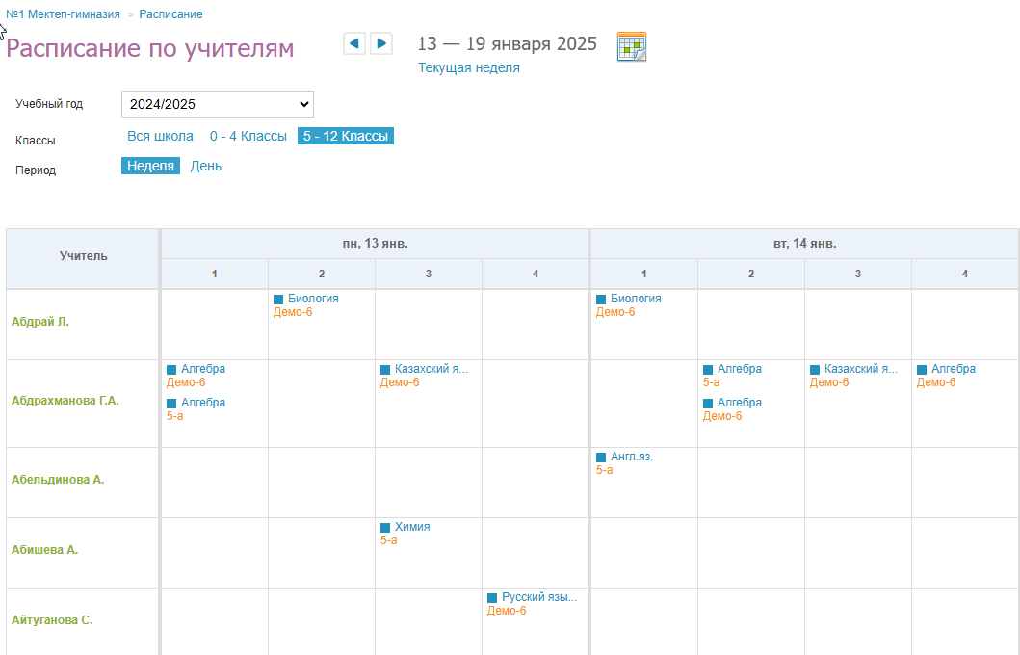Click icon beside Monday Биология lesson

coord(278,300)
